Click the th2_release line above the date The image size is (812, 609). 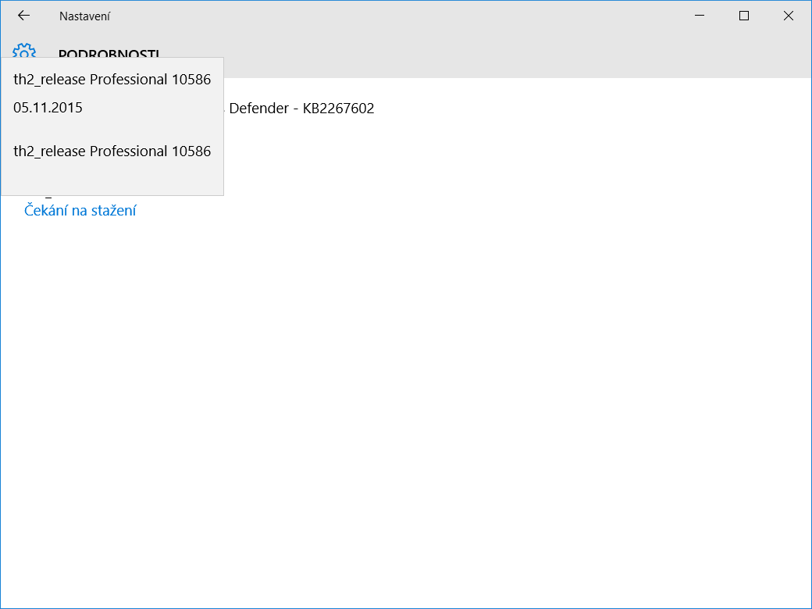[x=112, y=79]
